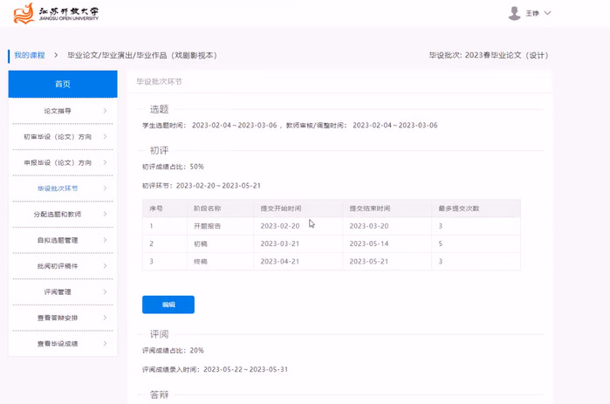Click chevron beside 查看毕设成绩
The height and width of the screenshot is (404, 610).
tap(105, 344)
